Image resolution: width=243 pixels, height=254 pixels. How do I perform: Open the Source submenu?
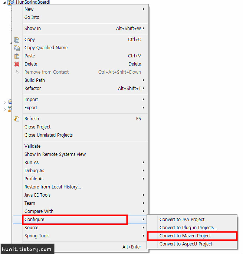(x=81, y=228)
